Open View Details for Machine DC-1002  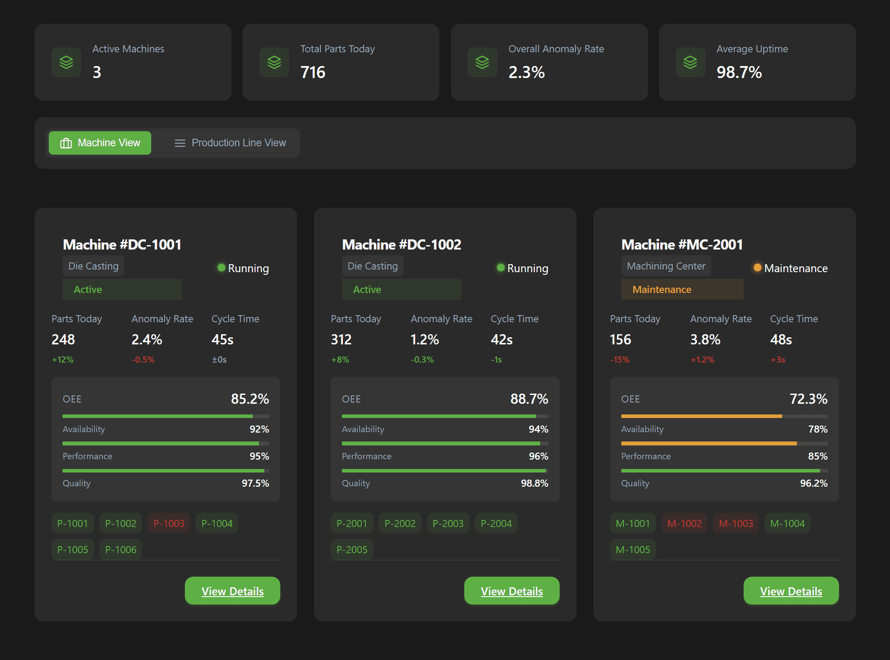pyautogui.click(x=511, y=591)
